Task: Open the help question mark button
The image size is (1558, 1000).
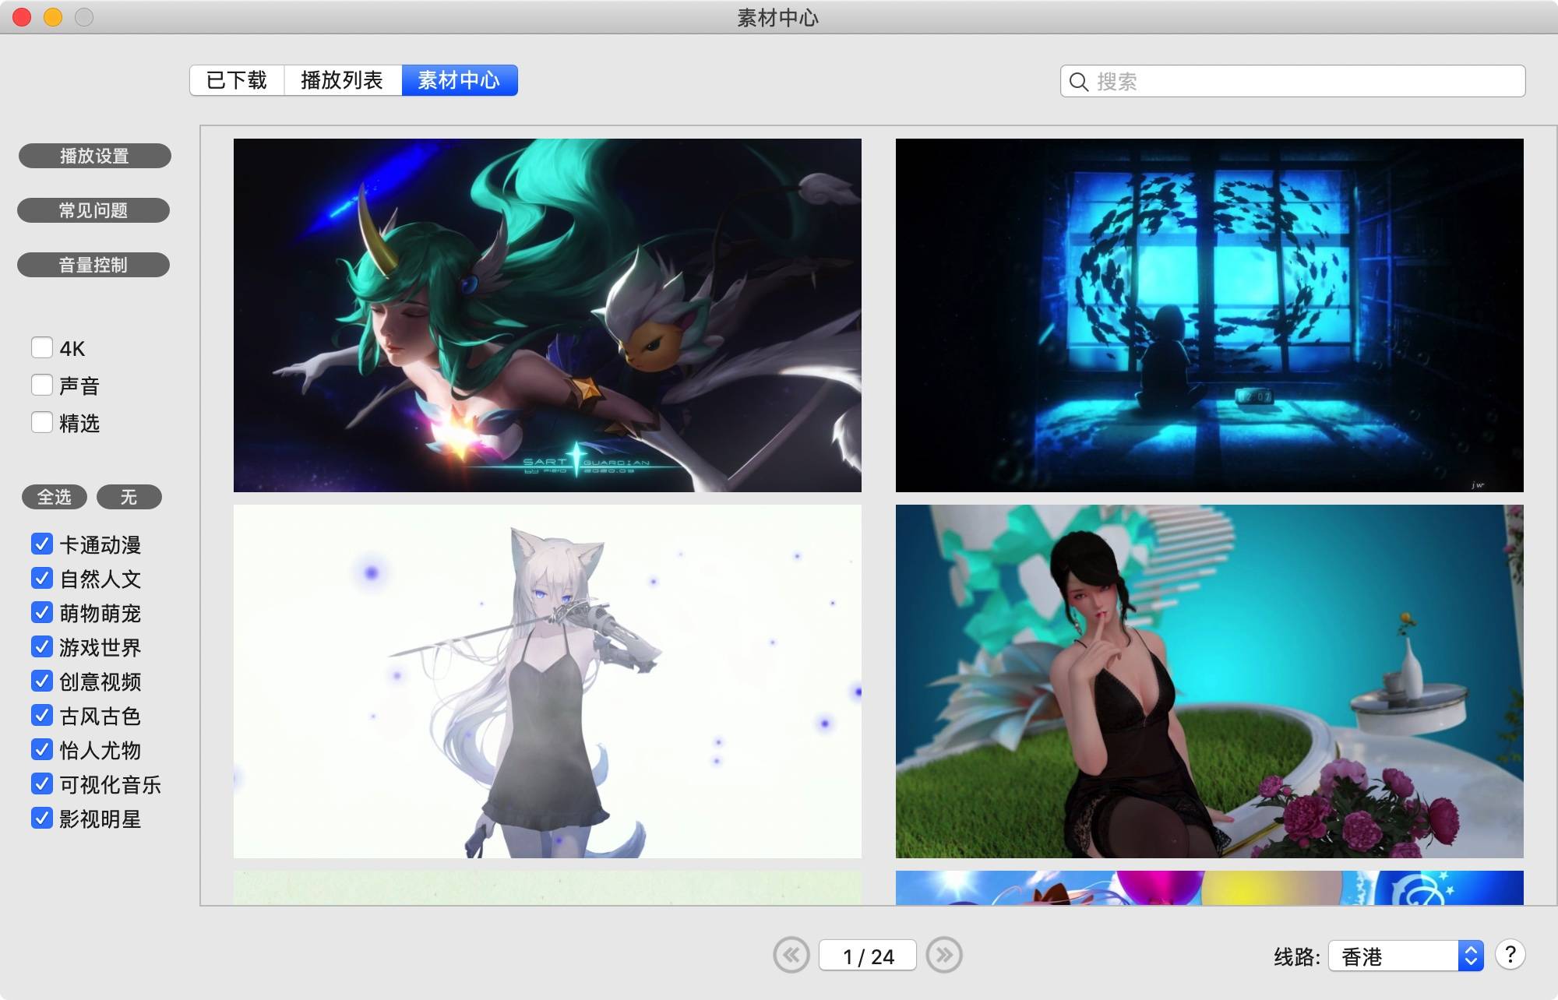Action: 1510,954
